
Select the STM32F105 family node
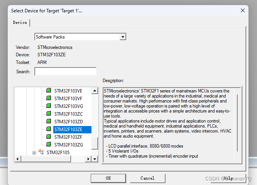tap(58, 152)
